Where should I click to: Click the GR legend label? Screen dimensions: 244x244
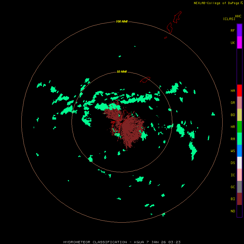pos(233,103)
